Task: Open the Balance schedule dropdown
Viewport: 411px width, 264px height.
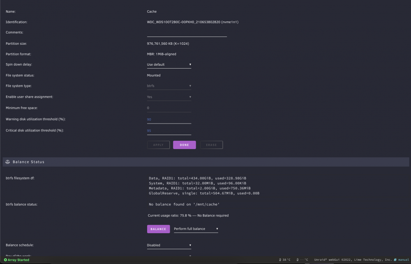Action: (x=169, y=245)
